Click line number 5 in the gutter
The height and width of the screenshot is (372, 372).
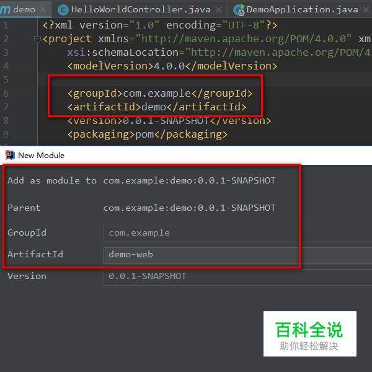[6, 80]
